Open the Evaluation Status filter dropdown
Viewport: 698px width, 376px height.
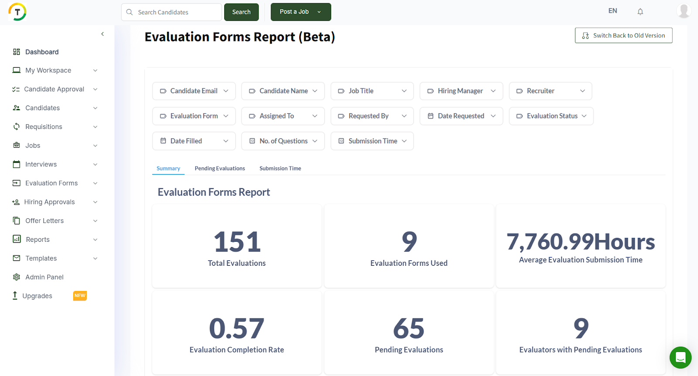(x=551, y=116)
